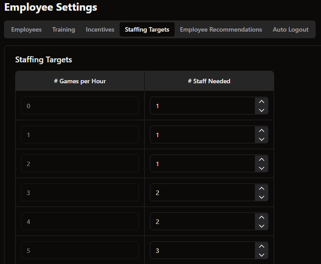This screenshot has width=321, height=264.
Task: Click down arrow in the 2 games row
Action: coord(262,168)
